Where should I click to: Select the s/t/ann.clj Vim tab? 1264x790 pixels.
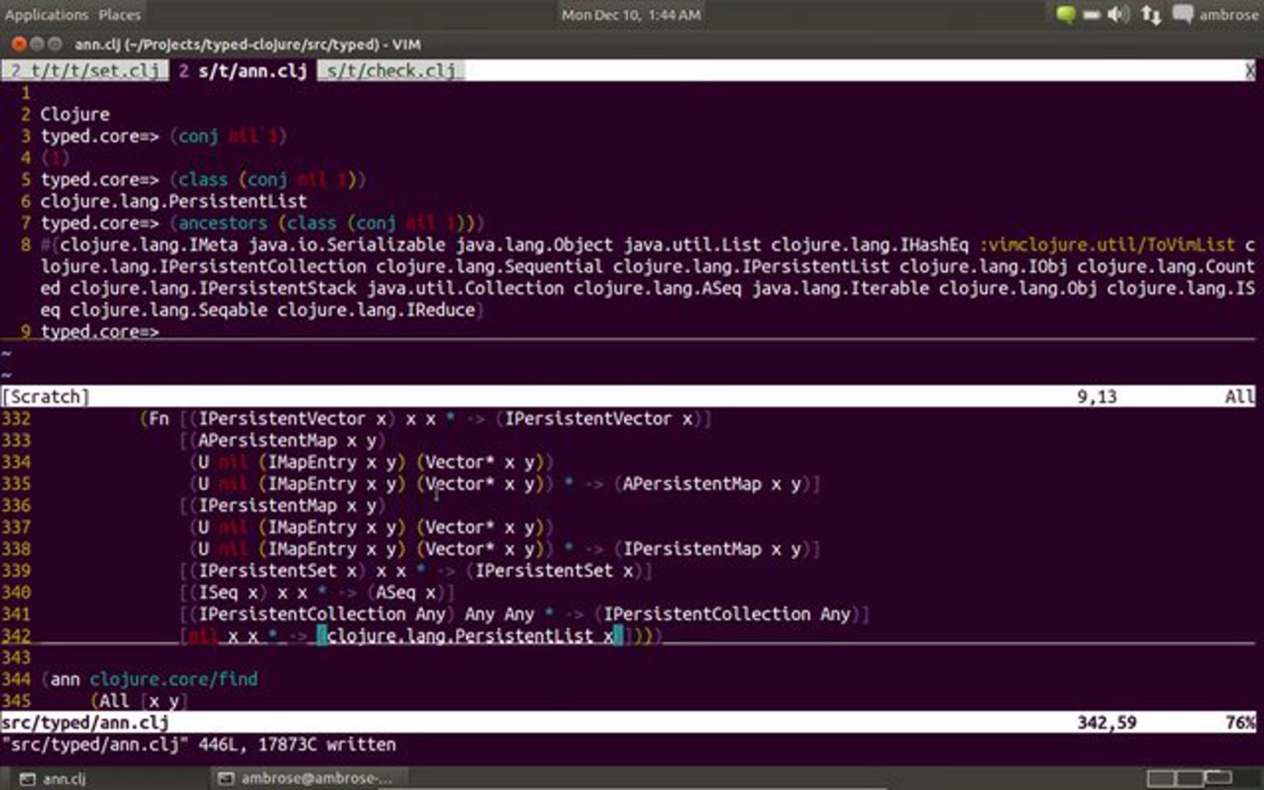(243, 71)
